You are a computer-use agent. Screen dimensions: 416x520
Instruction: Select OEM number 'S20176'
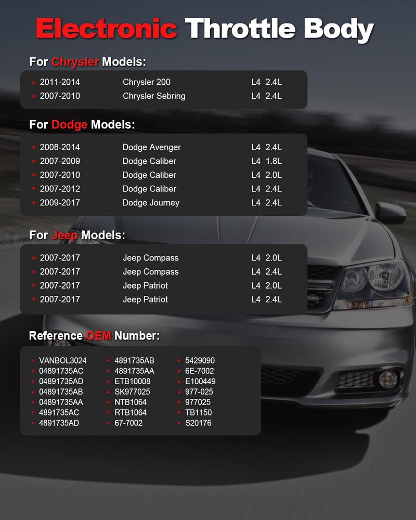pyautogui.click(x=198, y=423)
